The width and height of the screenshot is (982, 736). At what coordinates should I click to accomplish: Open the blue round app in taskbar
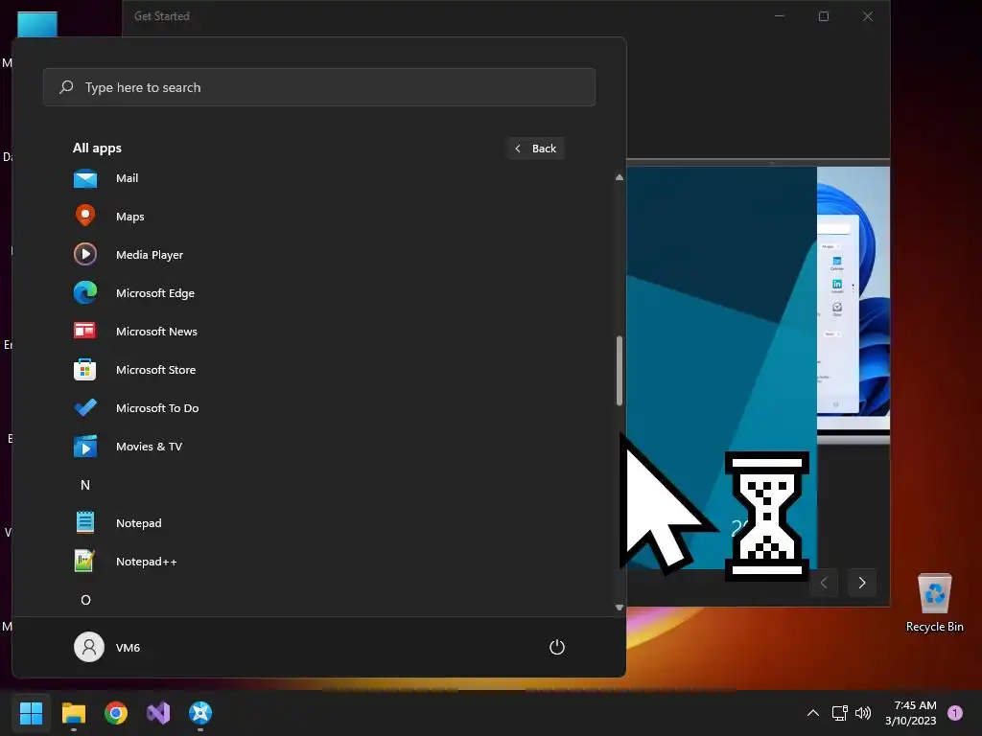tap(200, 712)
